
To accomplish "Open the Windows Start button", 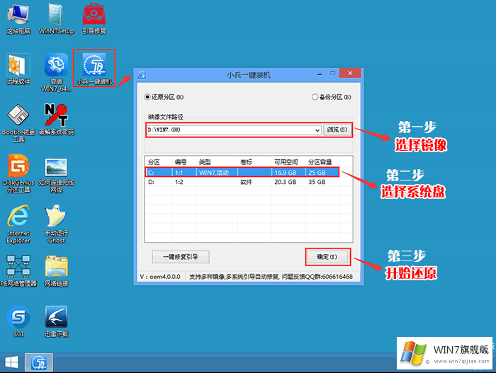I will coord(11,363).
